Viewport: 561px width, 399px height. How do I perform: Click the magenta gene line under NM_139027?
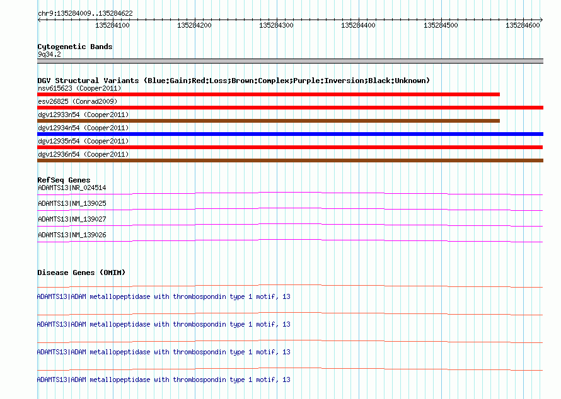(x=290, y=225)
